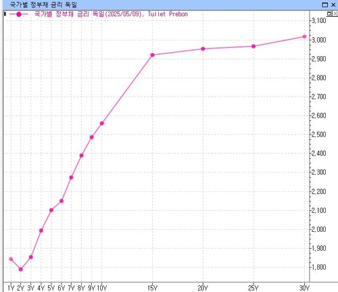Click the 20Y data point marker
The image size is (338, 292).
coord(203,49)
